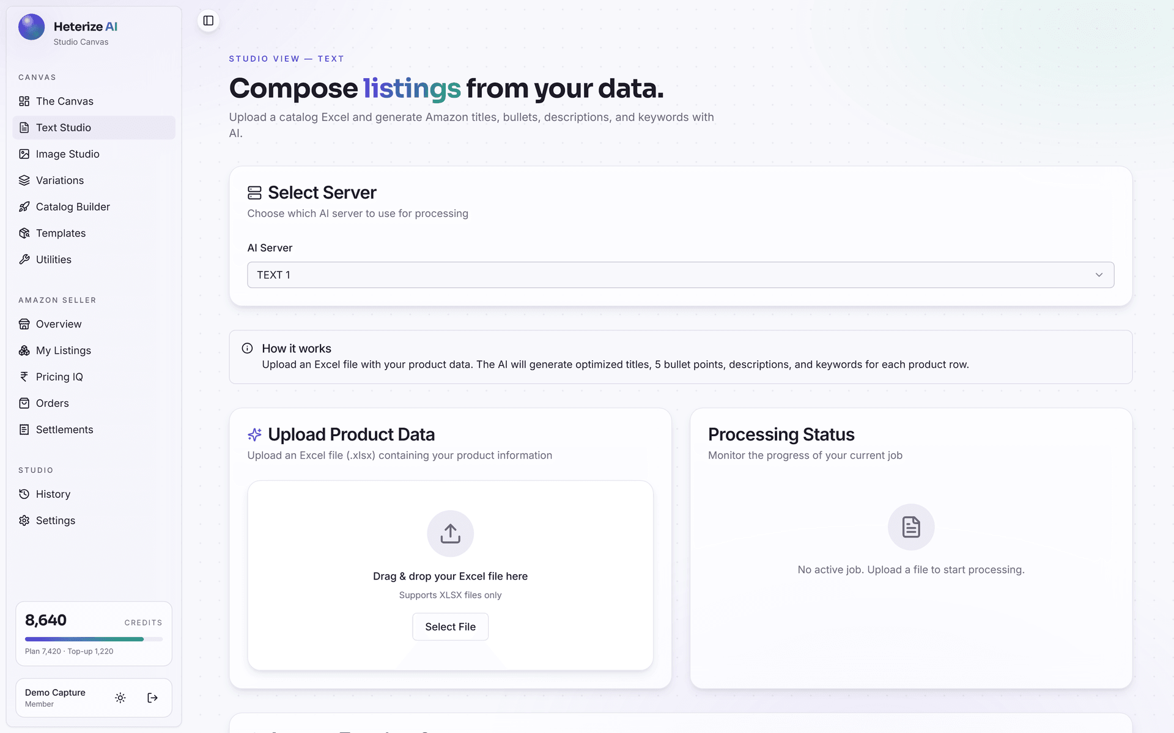Screen dimensions: 1174x733
Task: Click the History clock icon
Action: (24, 494)
